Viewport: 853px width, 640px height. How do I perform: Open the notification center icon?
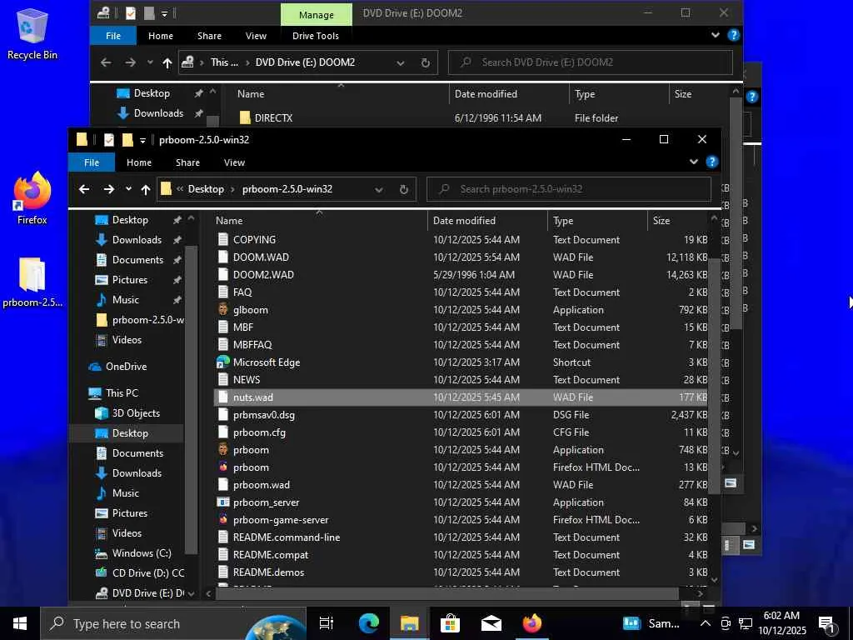click(x=827, y=623)
